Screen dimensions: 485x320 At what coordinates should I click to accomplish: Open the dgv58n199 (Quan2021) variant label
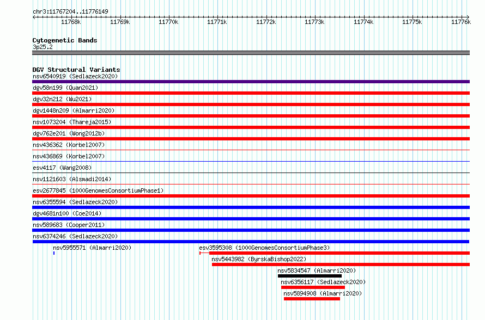(x=65, y=88)
